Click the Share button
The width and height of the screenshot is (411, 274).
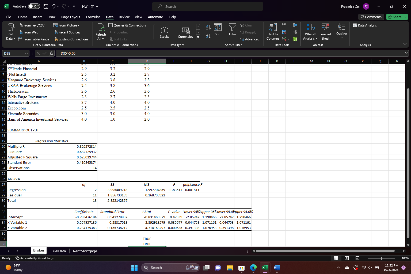[x=395, y=17]
